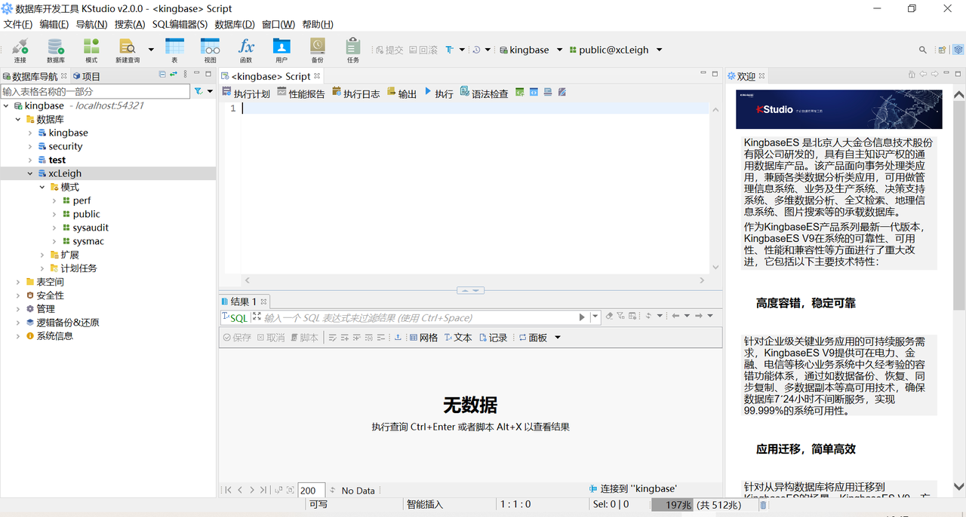Viewport: 966px width, 517px height.
Task: Expand the perf schema node
Action: point(54,200)
